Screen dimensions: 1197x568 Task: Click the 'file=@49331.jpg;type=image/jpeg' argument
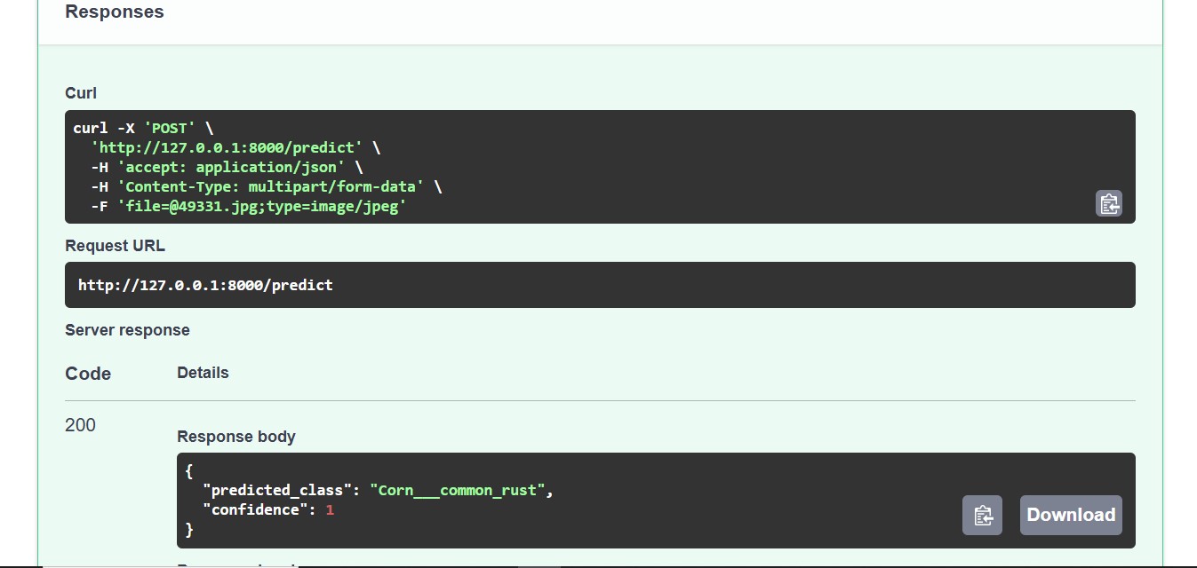click(x=262, y=206)
